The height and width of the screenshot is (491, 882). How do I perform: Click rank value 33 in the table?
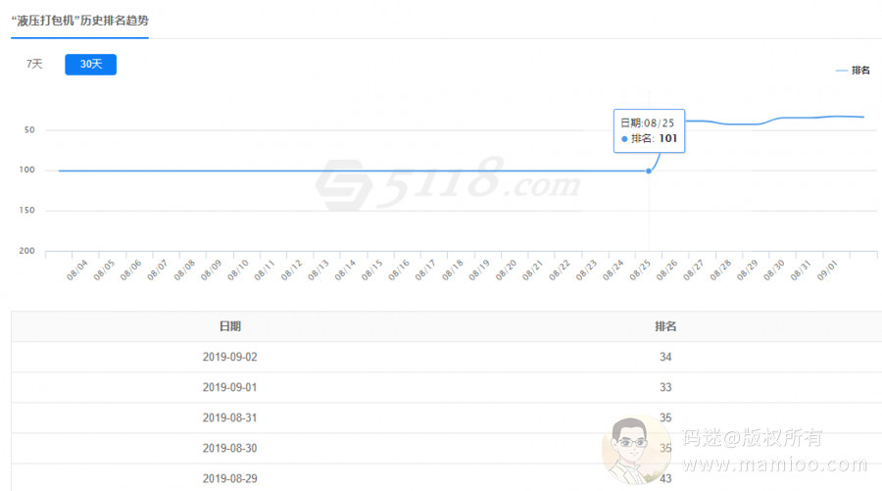(x=665, y=387)
